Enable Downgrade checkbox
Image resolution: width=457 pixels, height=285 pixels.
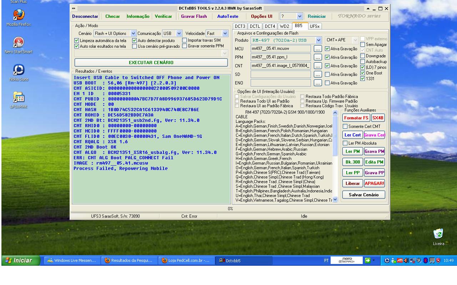(x=363, y=56)
